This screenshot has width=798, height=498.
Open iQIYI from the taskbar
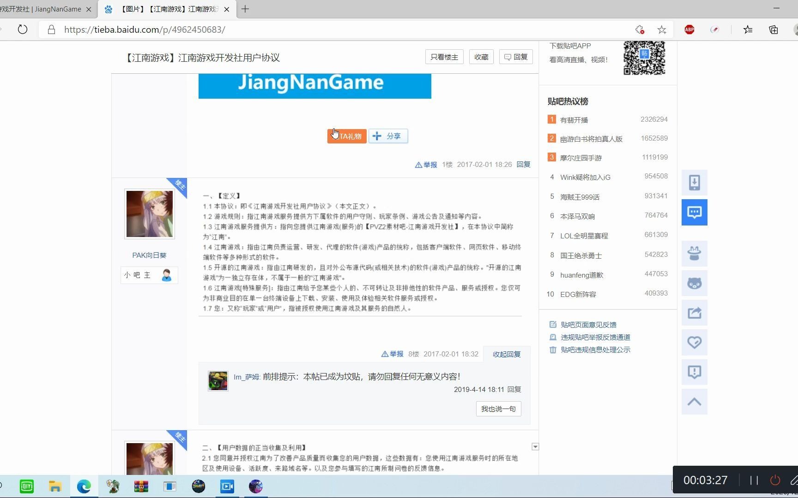click(x=27, y=486)
